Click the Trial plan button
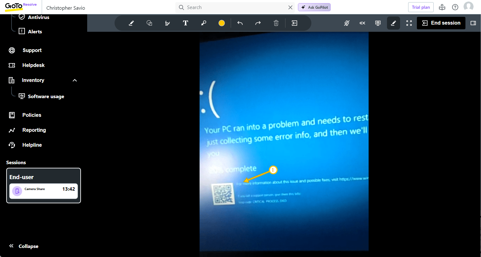The height and width of the screenshot is (257, 481). pyautogui.click(x=421, y=7)
